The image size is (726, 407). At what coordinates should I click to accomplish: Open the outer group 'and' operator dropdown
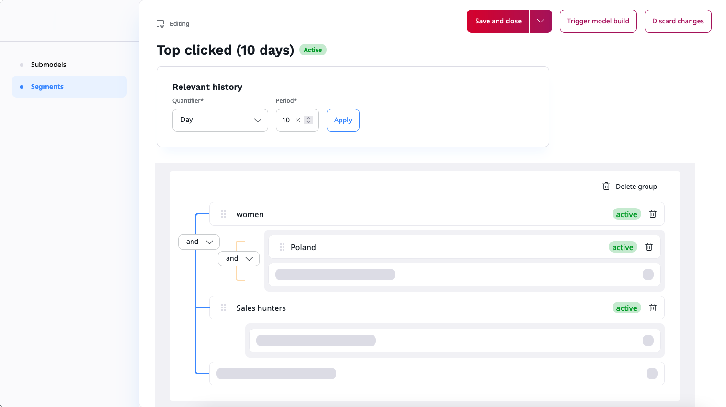199,242
